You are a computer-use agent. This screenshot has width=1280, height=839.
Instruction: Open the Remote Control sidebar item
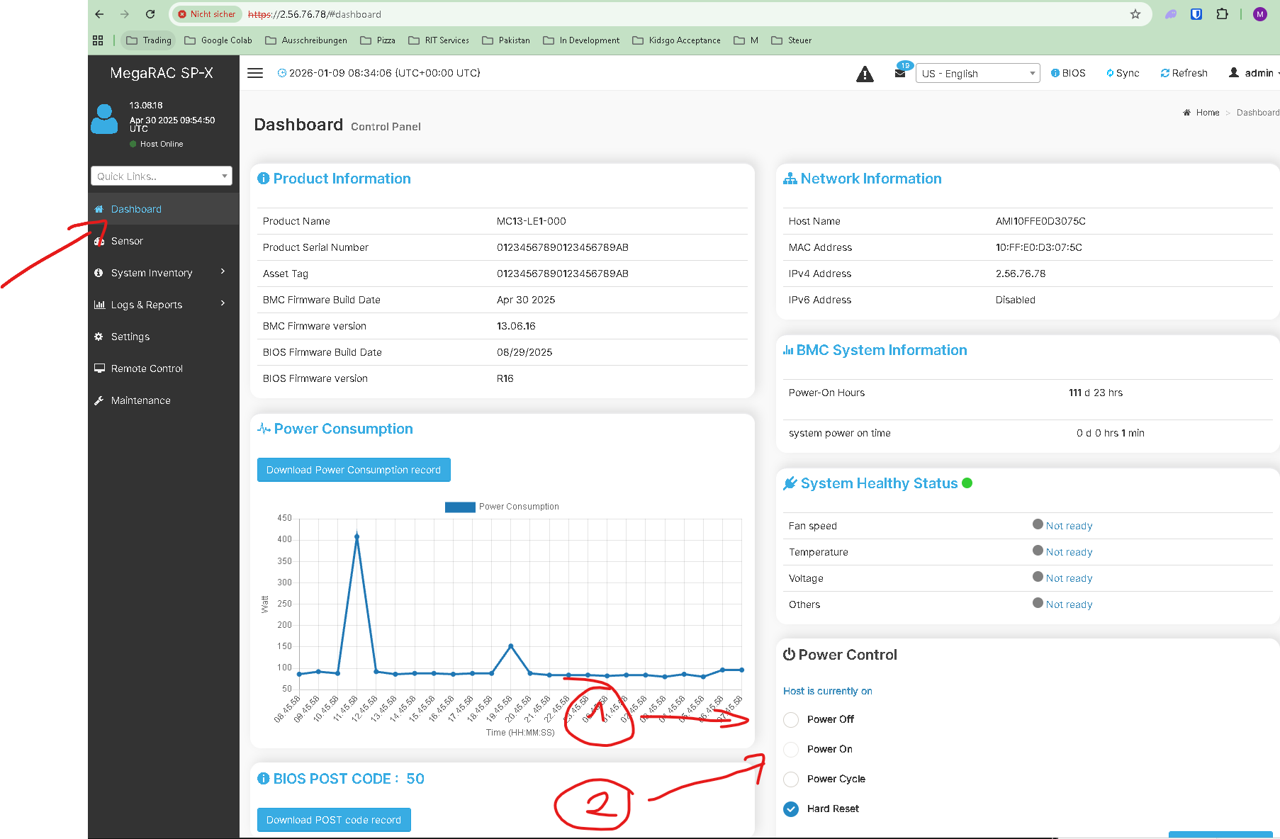(163, 368)
